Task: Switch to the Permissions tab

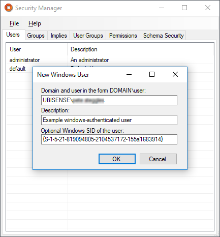Action: coord(123,36)
